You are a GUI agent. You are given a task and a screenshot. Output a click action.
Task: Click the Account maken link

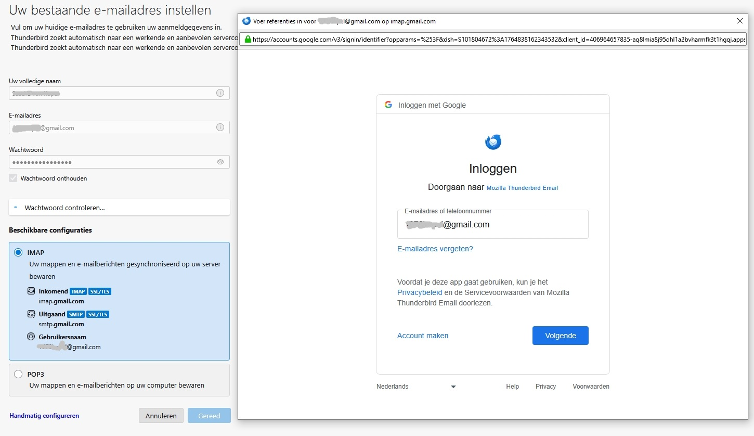(422, 336)
